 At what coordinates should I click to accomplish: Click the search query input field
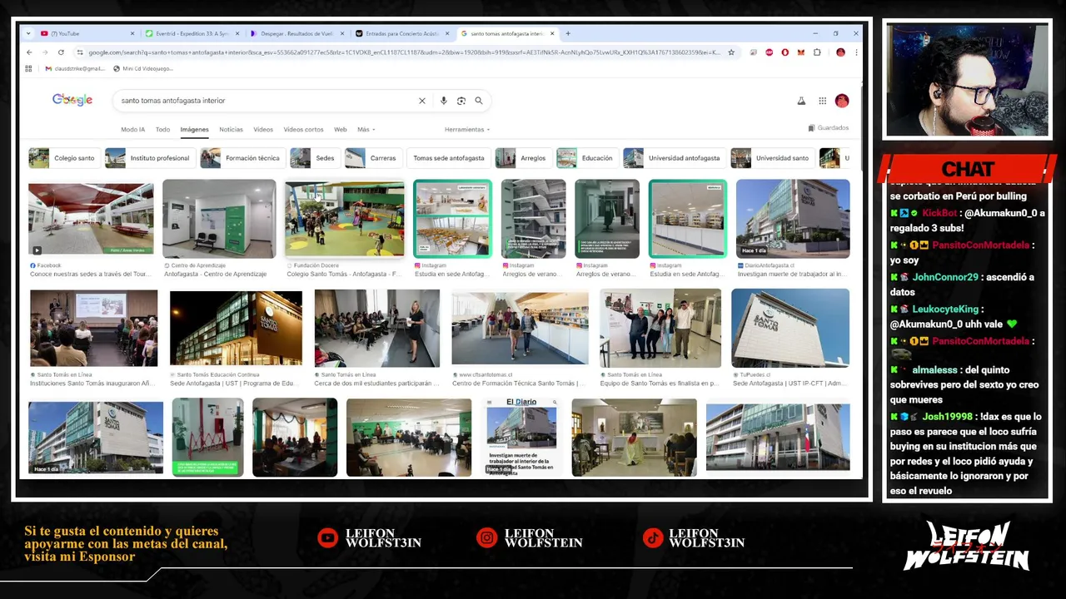pyautogui.click(x=266, y=101)
